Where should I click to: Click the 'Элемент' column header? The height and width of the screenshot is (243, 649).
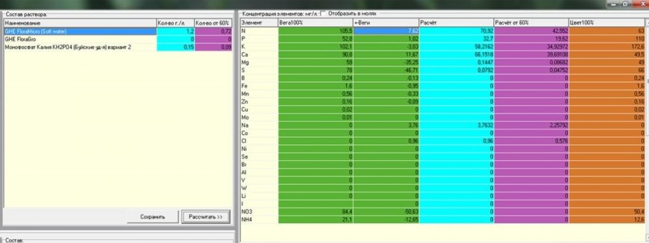click(x=259, y=23)
